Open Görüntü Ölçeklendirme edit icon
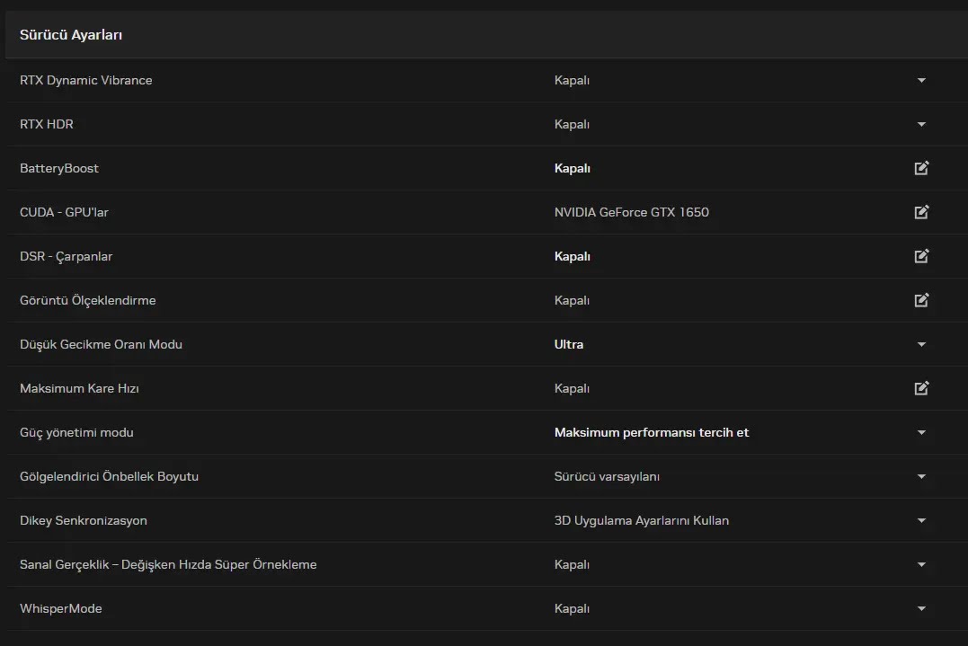968x646 pixels. click(x=921, y=300)
